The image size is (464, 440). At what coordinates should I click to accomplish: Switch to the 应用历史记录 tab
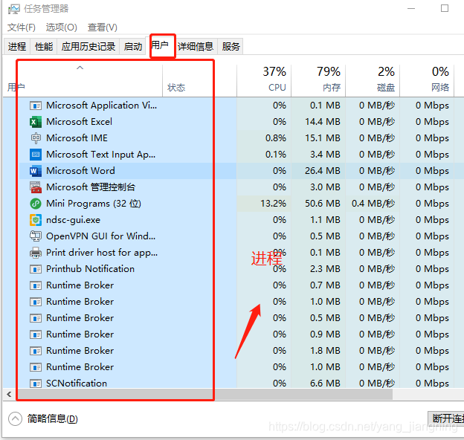coord(88,46)
